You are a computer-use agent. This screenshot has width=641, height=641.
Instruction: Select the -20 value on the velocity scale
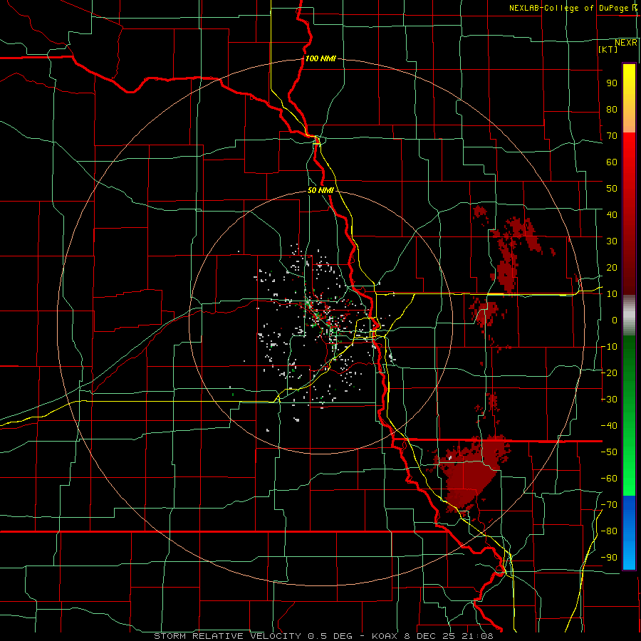(x=609, y=372)
